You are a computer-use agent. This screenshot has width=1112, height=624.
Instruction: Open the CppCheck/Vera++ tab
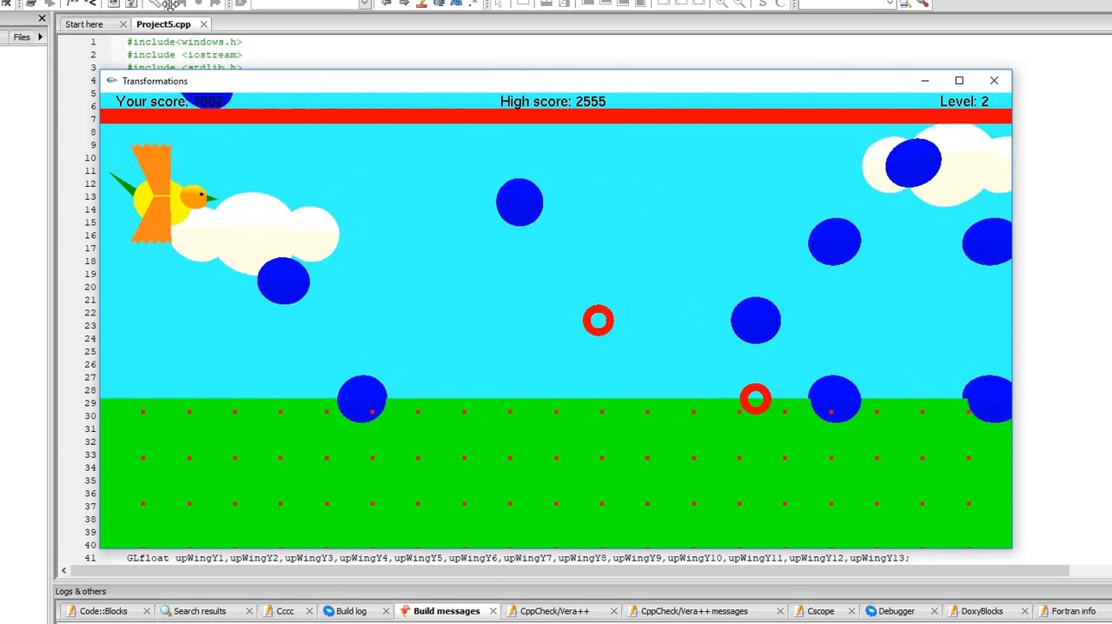coord(554,611)
